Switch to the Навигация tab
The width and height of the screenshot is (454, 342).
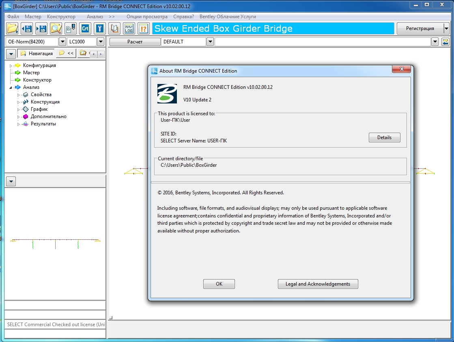point(37,53)
